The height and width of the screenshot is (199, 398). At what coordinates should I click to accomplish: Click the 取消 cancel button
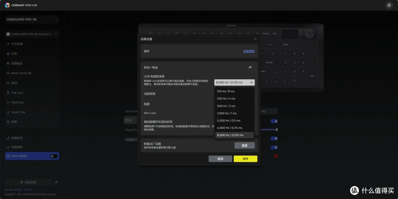point(220,159)
